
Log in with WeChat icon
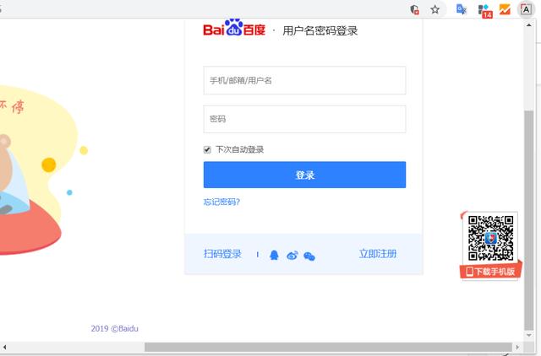[309, 256]
